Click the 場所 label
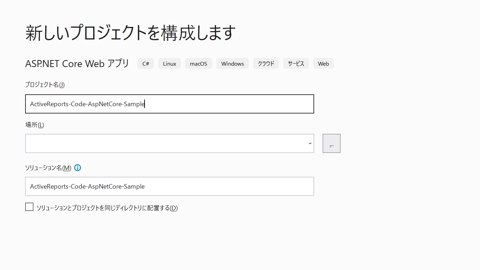 (x=35, y=125)
